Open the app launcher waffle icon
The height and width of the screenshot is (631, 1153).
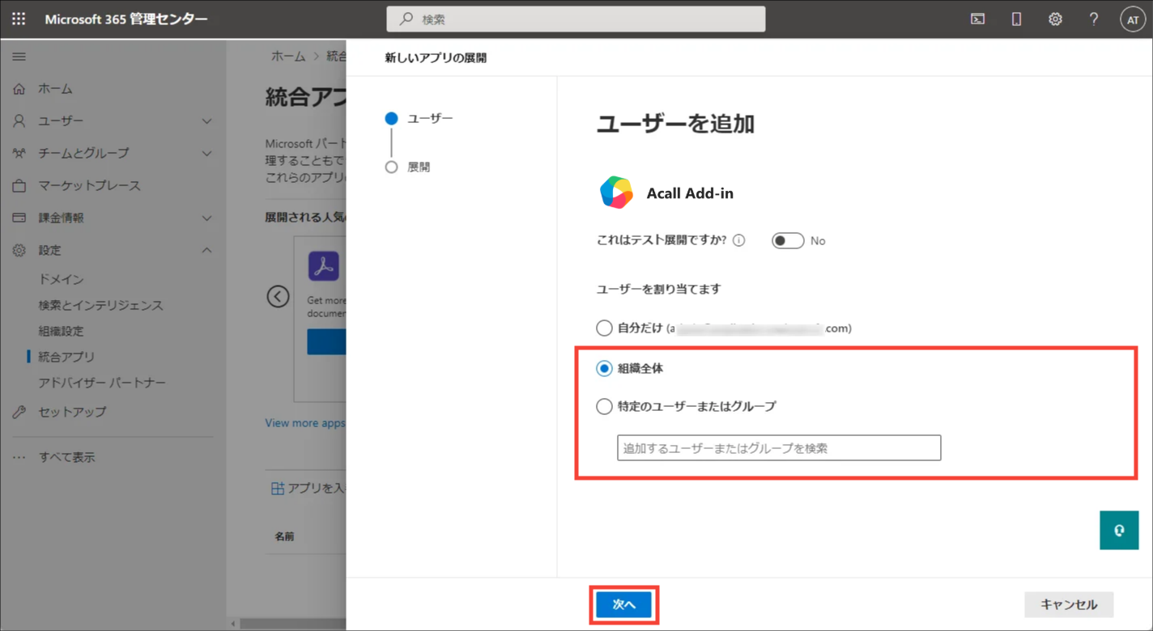19,19
